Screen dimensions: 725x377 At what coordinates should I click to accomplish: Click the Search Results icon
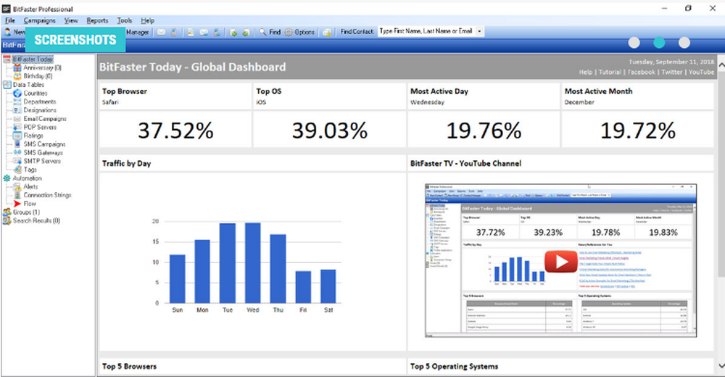tap(7, 220)
